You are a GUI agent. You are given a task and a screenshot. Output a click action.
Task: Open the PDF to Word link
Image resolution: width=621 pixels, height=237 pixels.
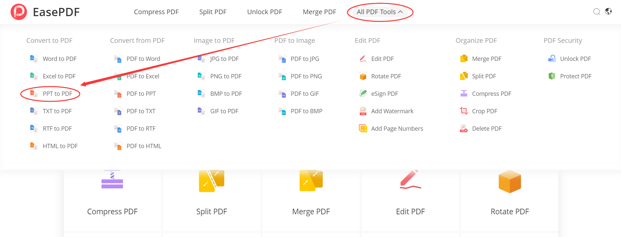click(x=143, y=59)
